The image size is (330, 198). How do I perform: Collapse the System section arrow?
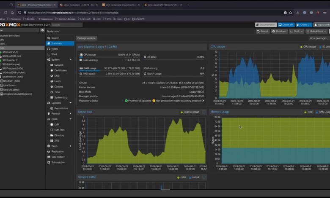[71, 60]
